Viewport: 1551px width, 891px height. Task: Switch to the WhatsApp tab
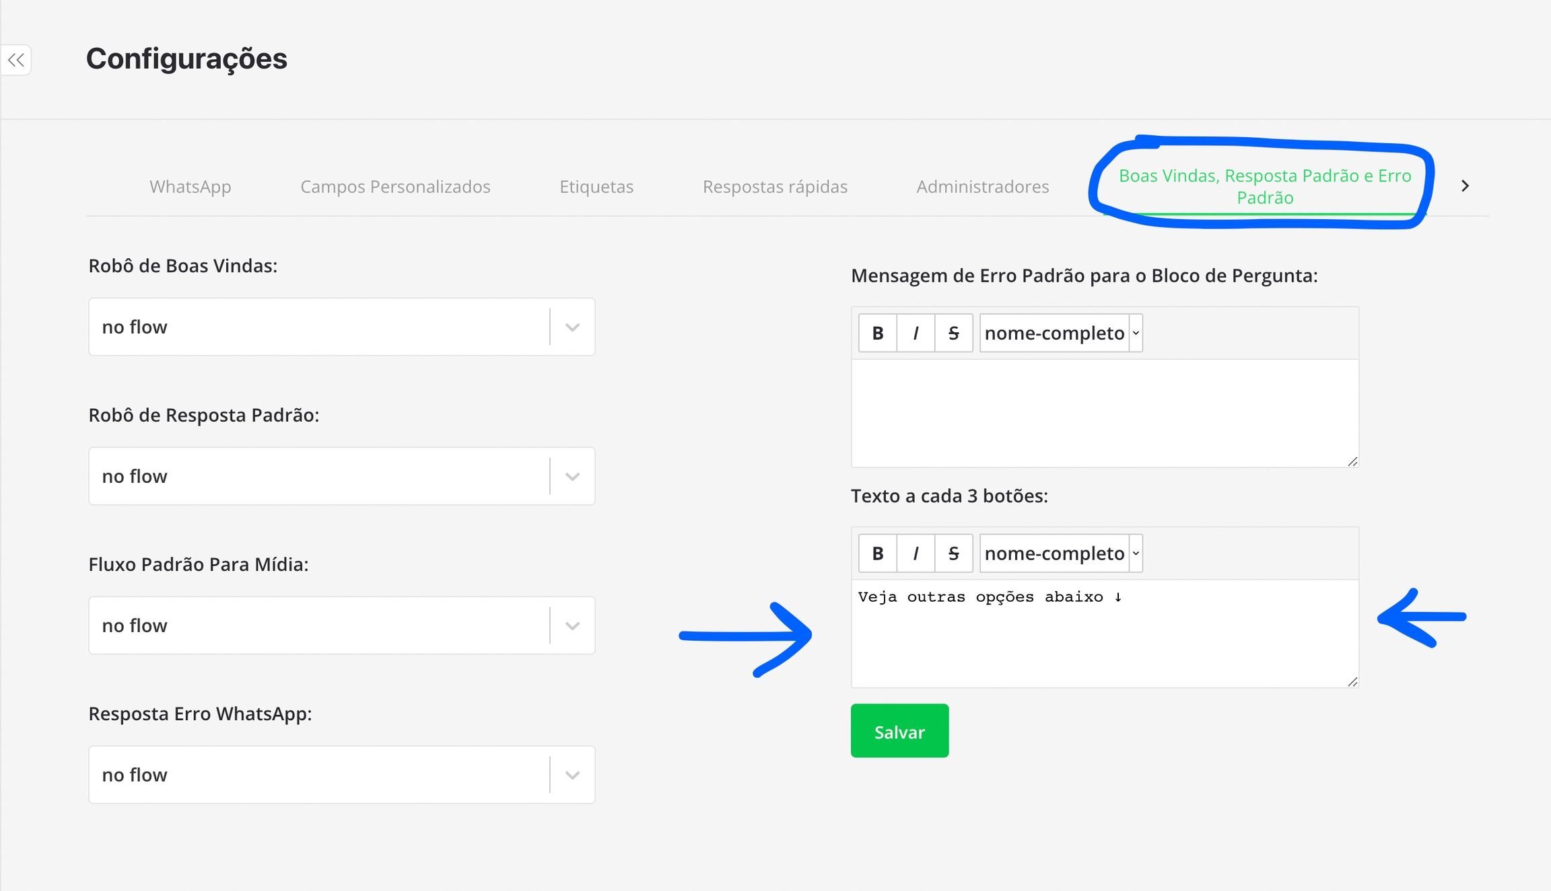[190, 186]
